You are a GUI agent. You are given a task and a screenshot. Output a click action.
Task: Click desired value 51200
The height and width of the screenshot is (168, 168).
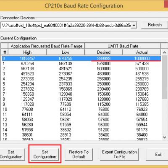104,130
